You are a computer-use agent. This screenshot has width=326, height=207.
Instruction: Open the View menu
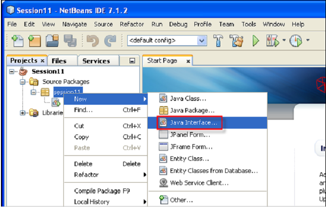coord(48,24)
